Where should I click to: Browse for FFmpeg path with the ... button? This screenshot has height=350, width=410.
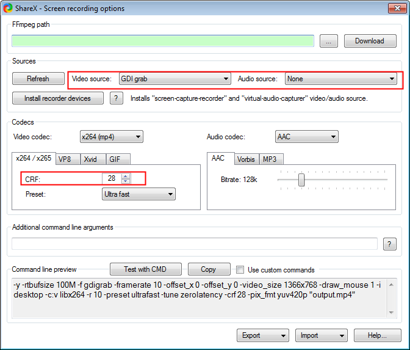click(329, 41)
